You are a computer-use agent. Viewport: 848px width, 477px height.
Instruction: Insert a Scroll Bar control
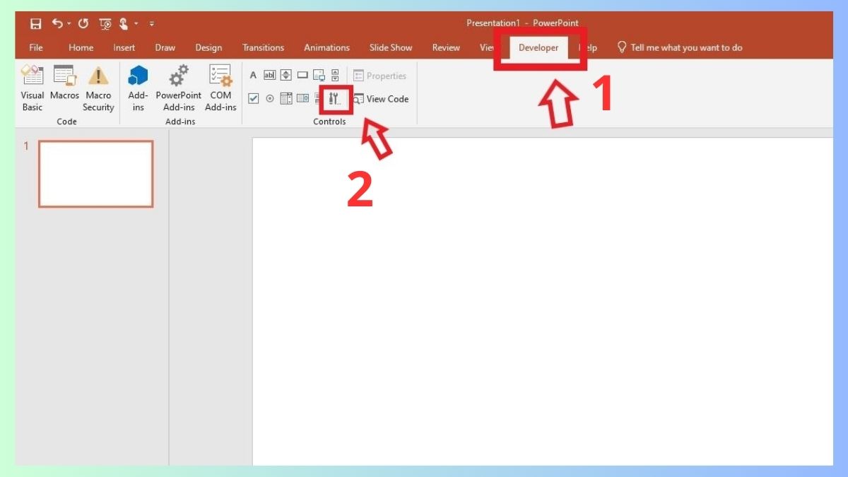pos(335,76)
